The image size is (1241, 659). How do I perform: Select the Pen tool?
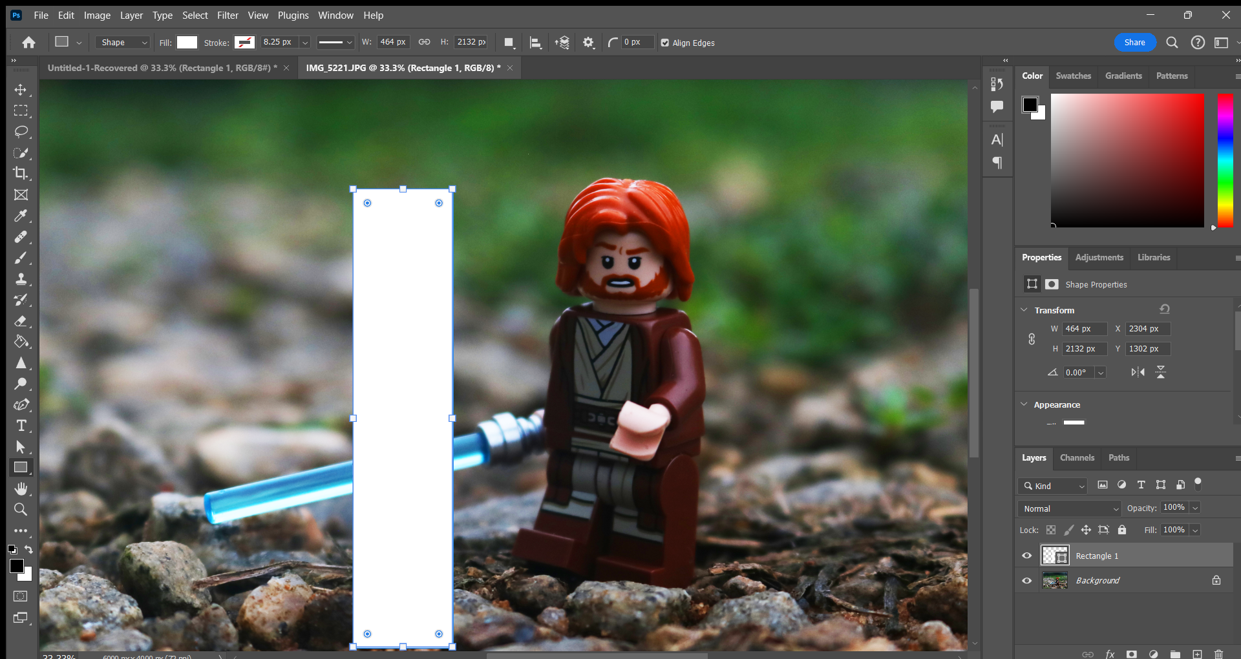21,404
